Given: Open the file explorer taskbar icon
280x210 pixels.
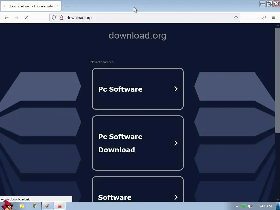Looking at the screenshot, I should (x=22, y=206).
